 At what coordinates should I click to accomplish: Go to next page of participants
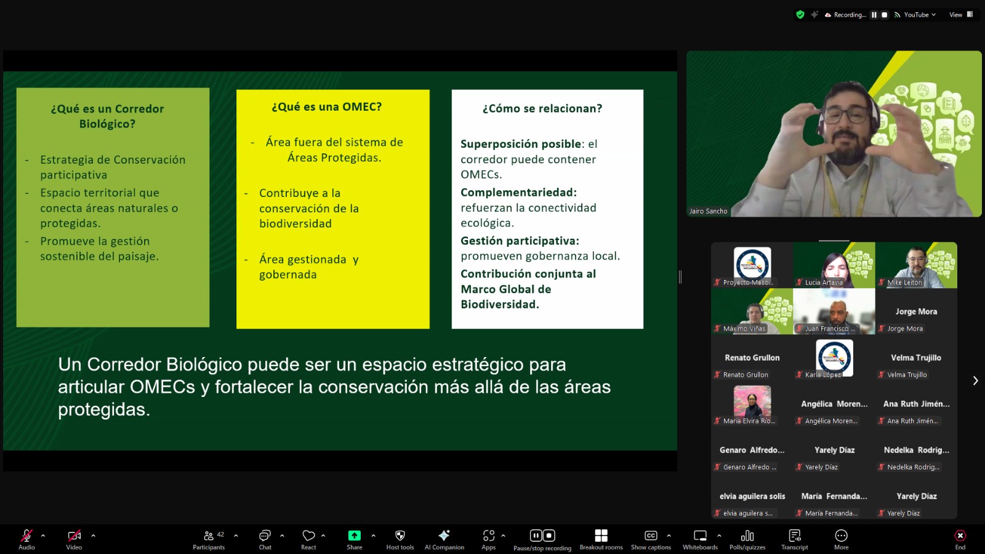coord(975,380)
